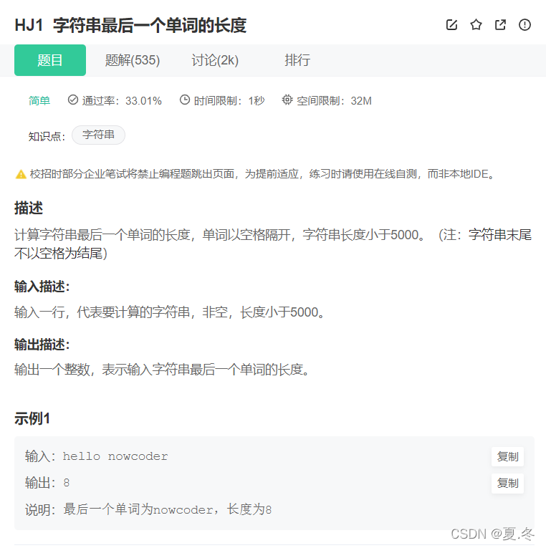Click the description paragraph starting 计算字符串最后一个单词的长度
The width and height of the screenshot is (546, 548).
click(273, 244)
